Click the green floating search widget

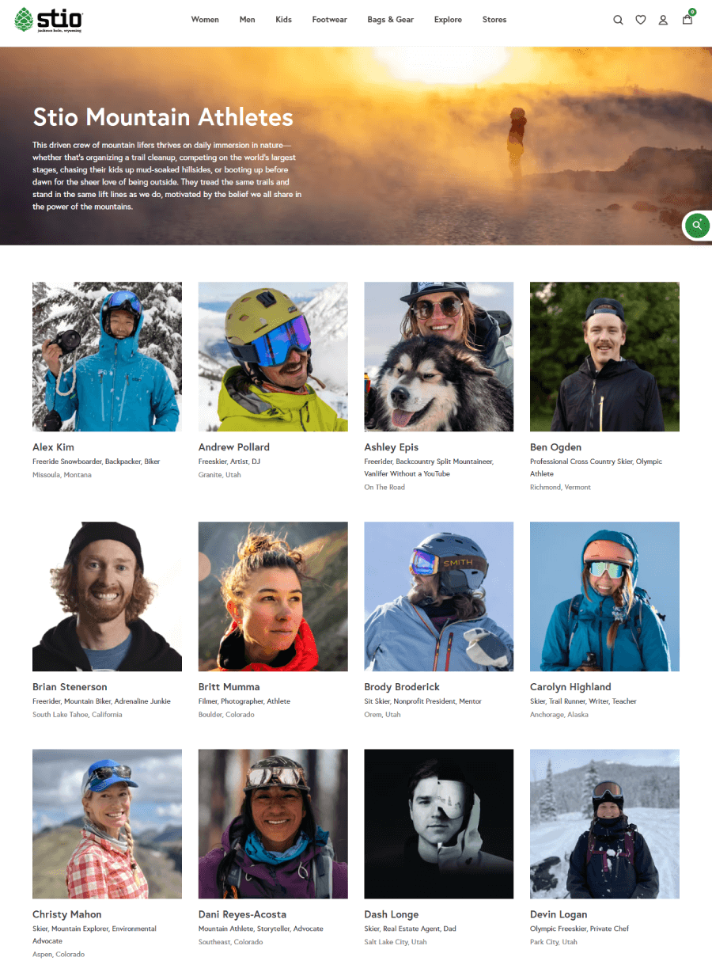click(x=697, y=226)
